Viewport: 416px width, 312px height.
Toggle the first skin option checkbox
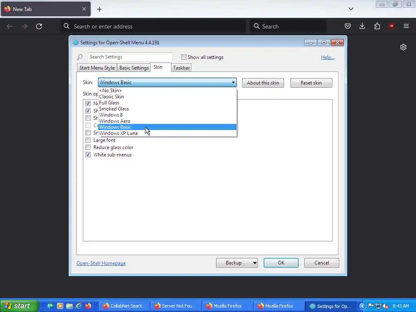88,103
